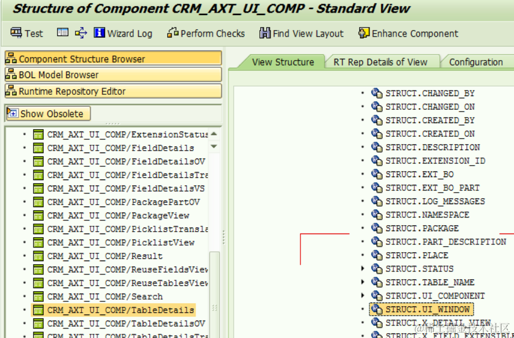The image size is (514, 338).
Task: Click the scroll up arrow of the view list
Action: click(214, 134)
